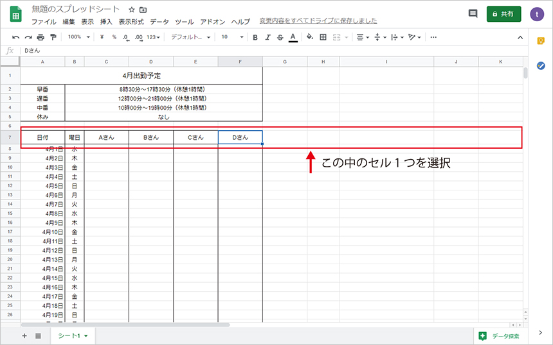The height and width of the screenshot is (345, 553).
Task: Click the horizontal scrollbar
Action: 125,325
